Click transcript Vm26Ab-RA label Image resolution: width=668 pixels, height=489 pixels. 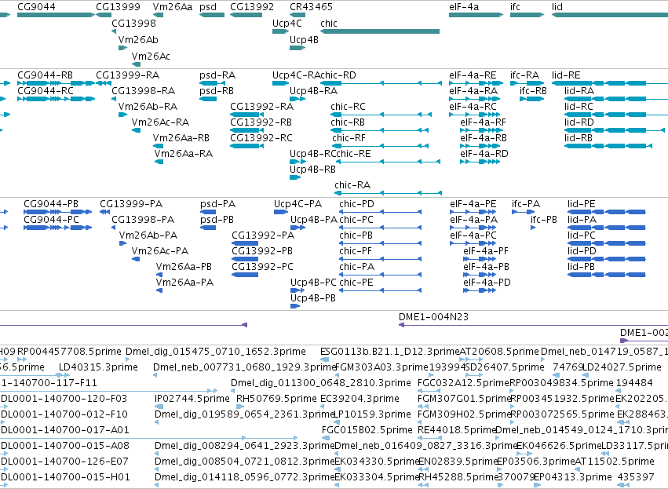pos(148,107)
